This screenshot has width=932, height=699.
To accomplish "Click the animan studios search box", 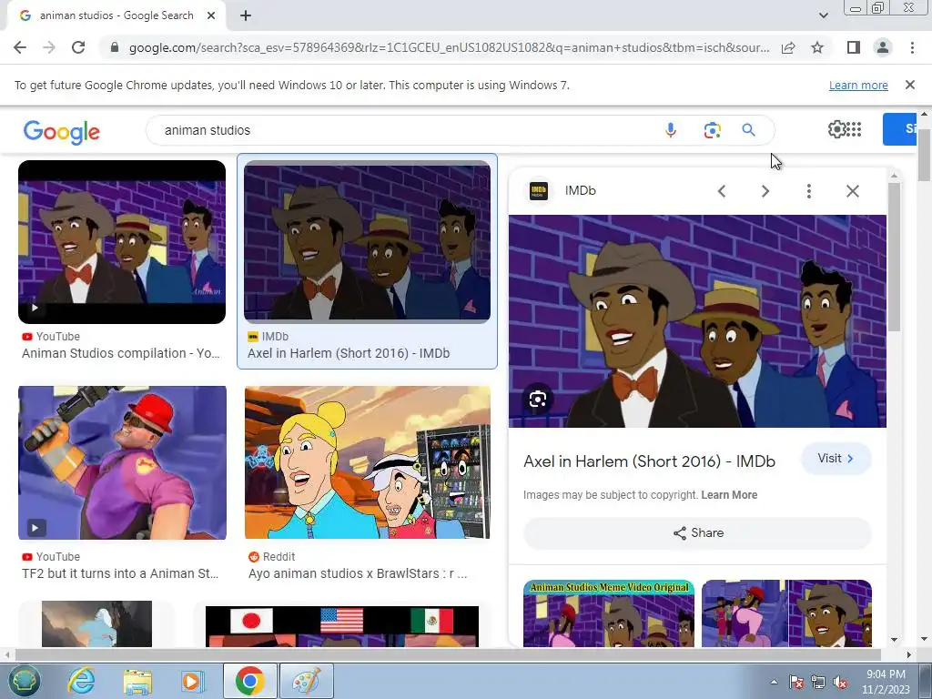I will 404,130.
